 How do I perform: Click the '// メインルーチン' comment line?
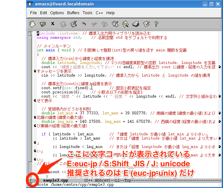tap(54, 46)
